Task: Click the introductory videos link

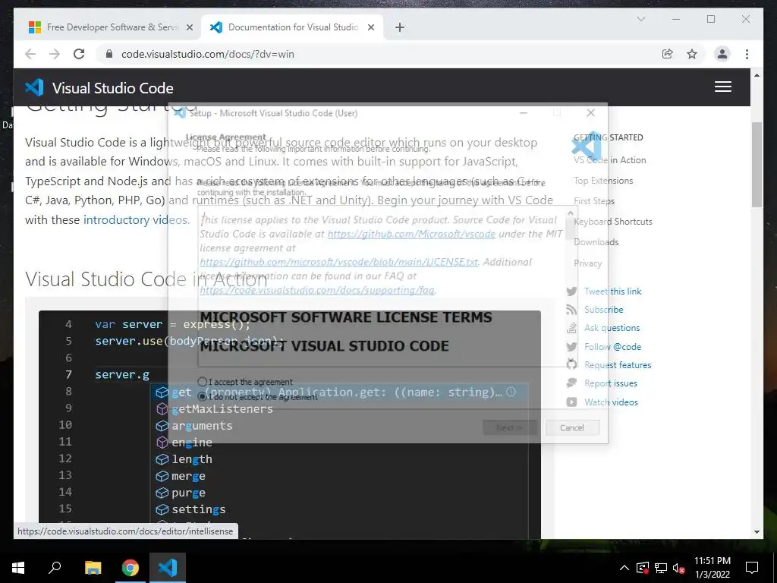Action: (135, 219)
